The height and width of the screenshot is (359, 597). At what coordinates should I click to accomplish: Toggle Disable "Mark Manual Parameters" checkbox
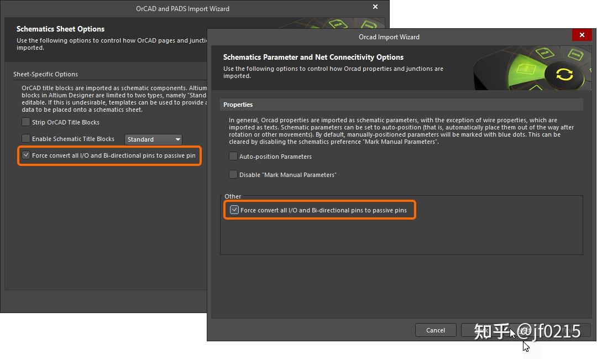(x=233, y=175)
